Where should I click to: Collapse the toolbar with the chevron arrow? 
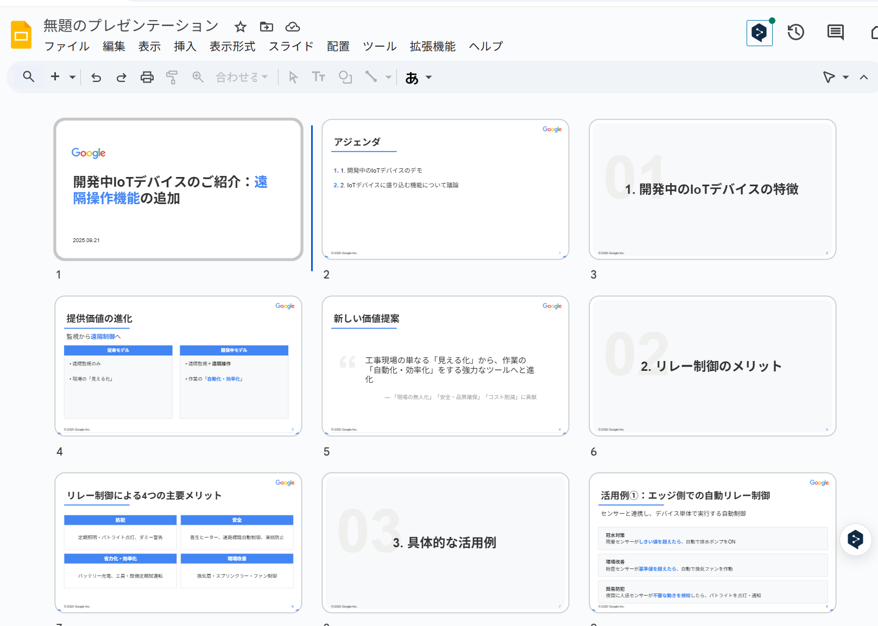[x=863, y=77]
